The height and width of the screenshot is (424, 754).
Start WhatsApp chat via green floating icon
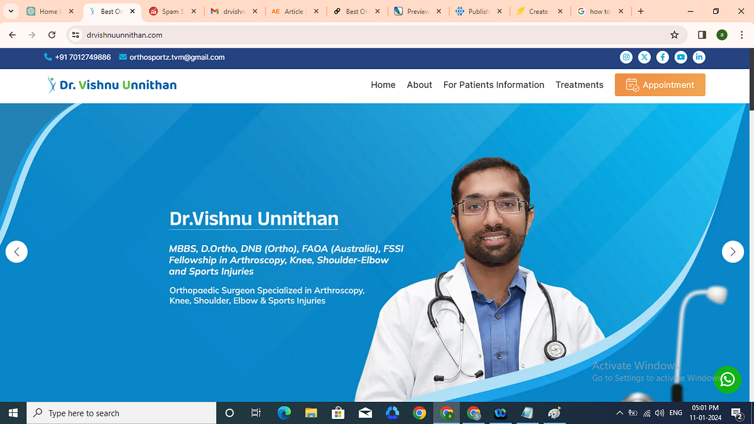[x=728, y=379]
